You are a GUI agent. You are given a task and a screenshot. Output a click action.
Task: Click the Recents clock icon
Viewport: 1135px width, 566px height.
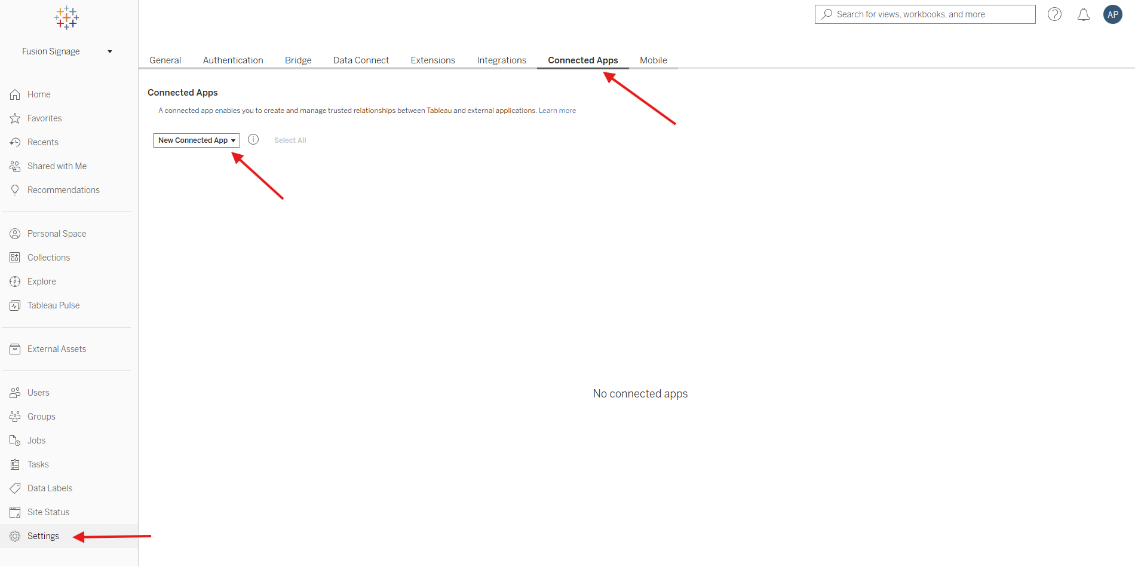15,142
